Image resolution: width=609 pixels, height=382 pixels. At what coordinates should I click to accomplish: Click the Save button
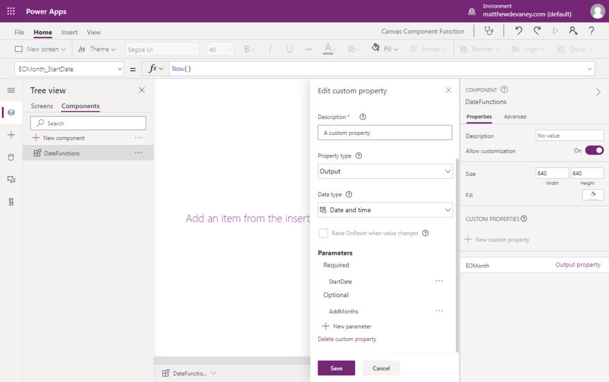(337, 368)
